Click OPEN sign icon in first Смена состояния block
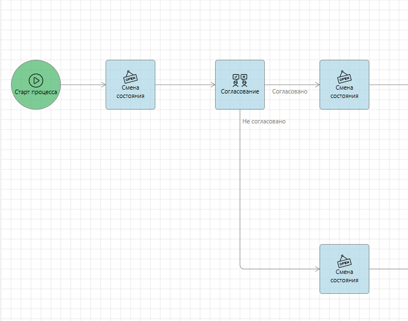The image size is (408, 321). [130, 76]
